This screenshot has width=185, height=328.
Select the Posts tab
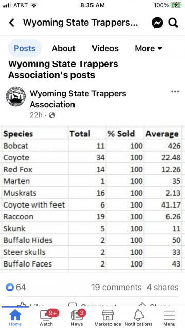[x=25, y=48]
